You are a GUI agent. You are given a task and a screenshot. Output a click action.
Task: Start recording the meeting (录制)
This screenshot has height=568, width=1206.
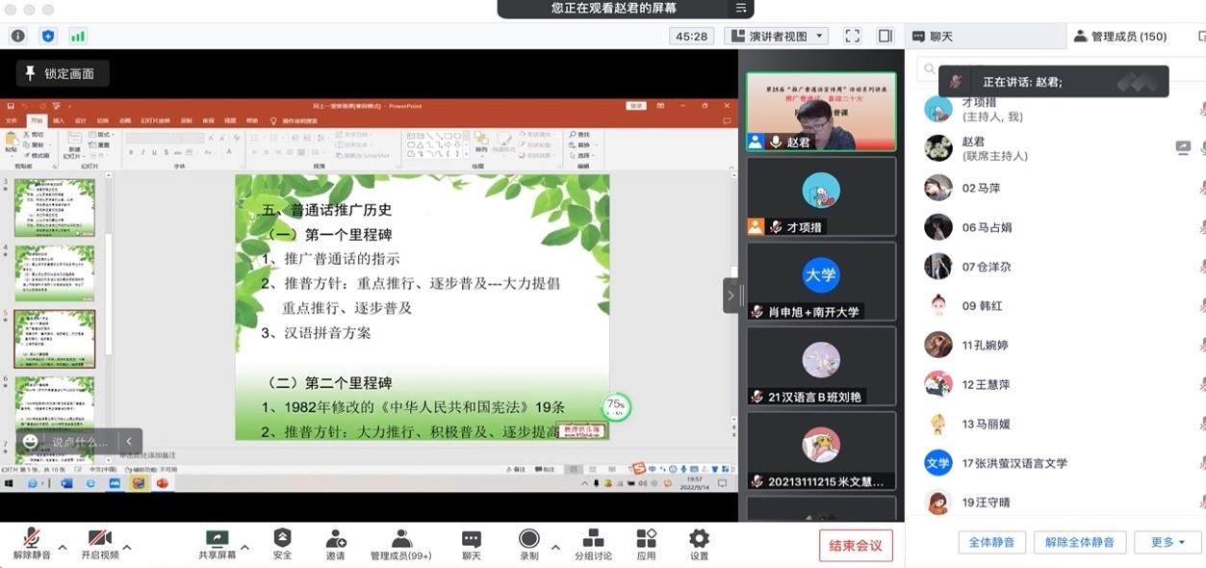(528, 544)
